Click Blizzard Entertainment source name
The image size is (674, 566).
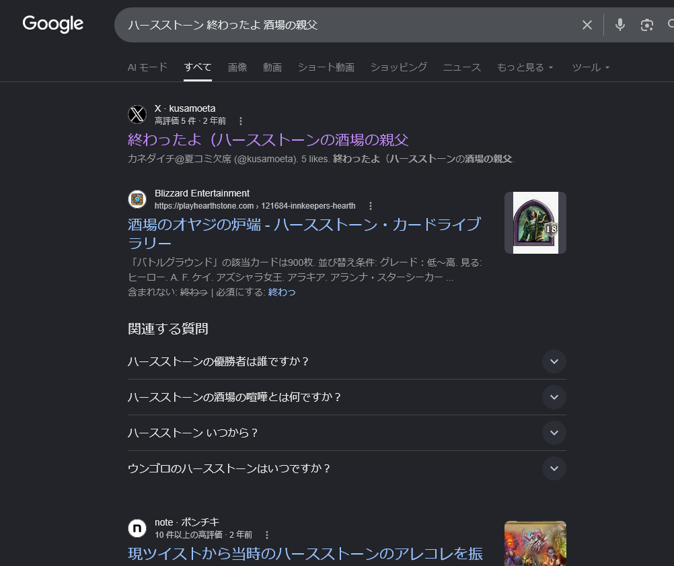pyautogui.click(x=202, y=194)
